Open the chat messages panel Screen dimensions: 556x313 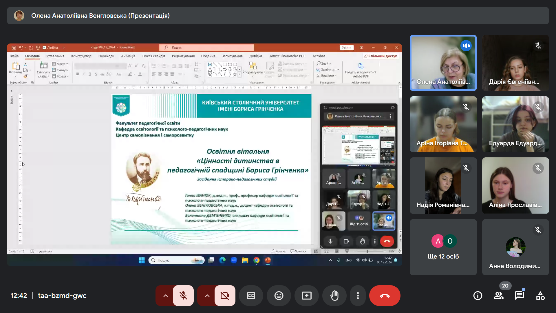[519, 296]
